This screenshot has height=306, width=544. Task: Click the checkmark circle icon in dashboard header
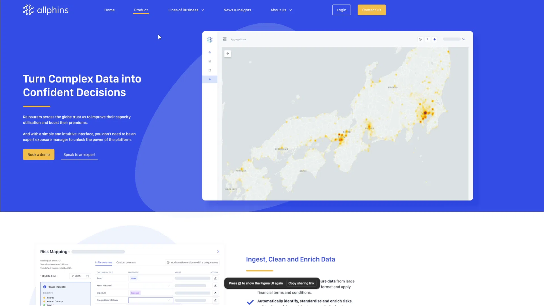420,39
